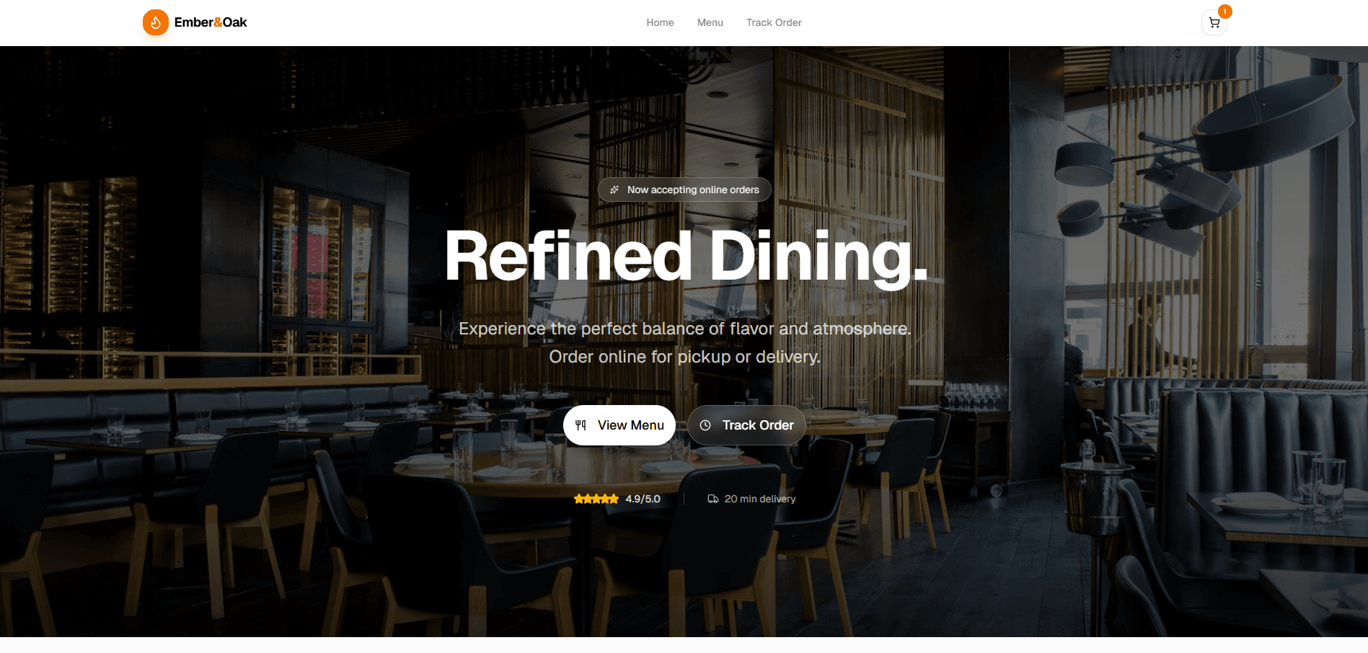Click the Now accepting online orders badge
1368x653 pixels.
tap(684, 190)
